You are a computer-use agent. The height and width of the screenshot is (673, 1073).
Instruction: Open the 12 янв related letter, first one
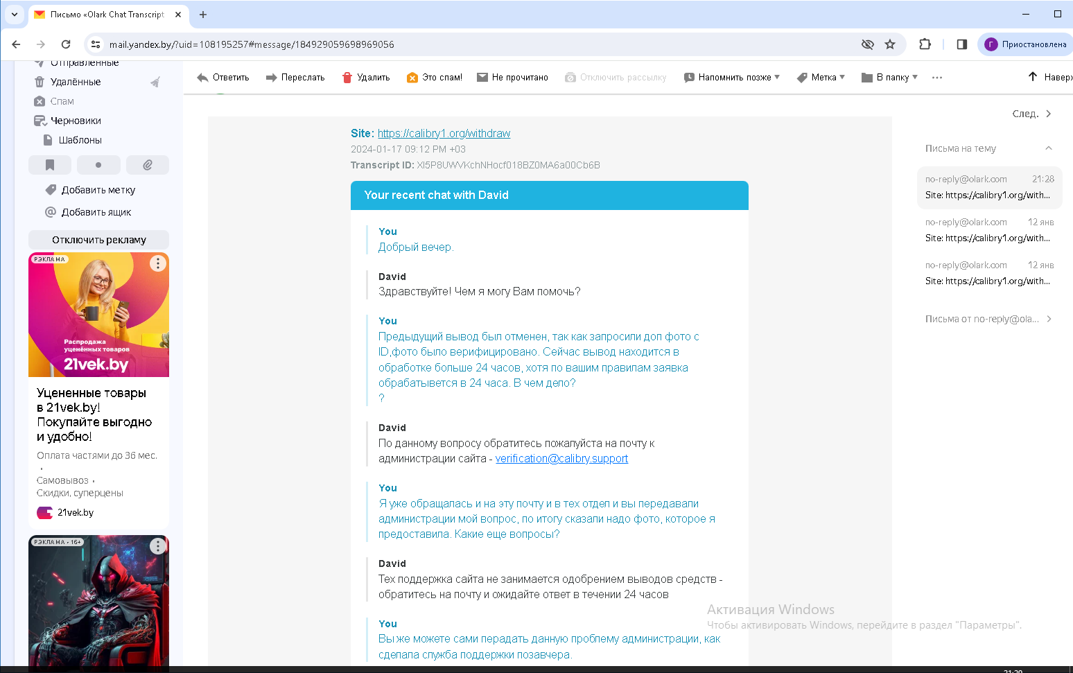tap(989, 230)
